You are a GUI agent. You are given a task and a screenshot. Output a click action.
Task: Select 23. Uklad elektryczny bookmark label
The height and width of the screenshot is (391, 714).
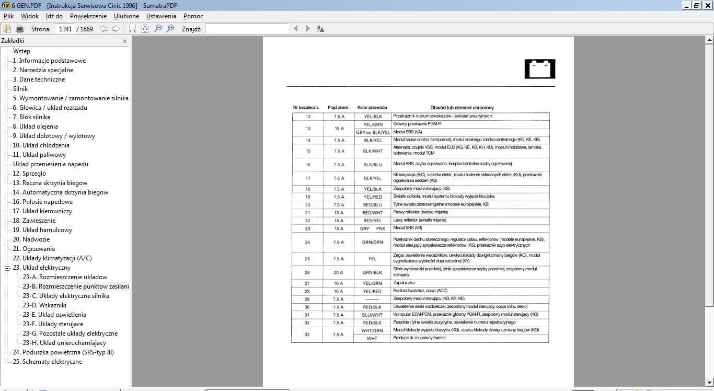[x=42, y=268]
